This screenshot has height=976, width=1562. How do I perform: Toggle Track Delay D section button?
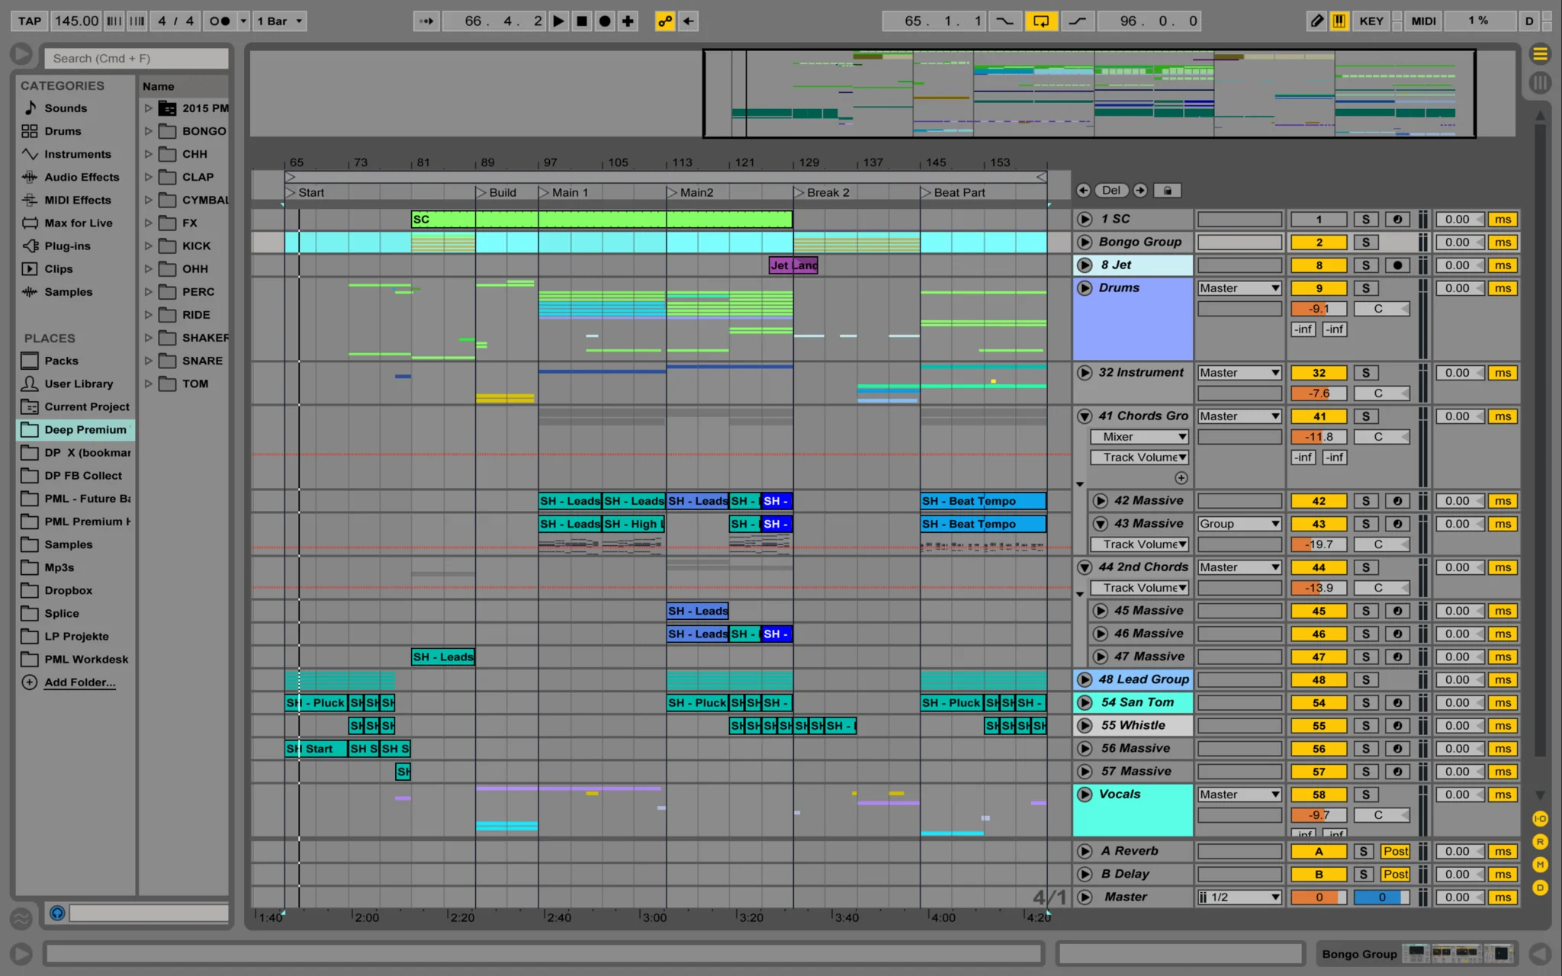(x=1540, y=888)
